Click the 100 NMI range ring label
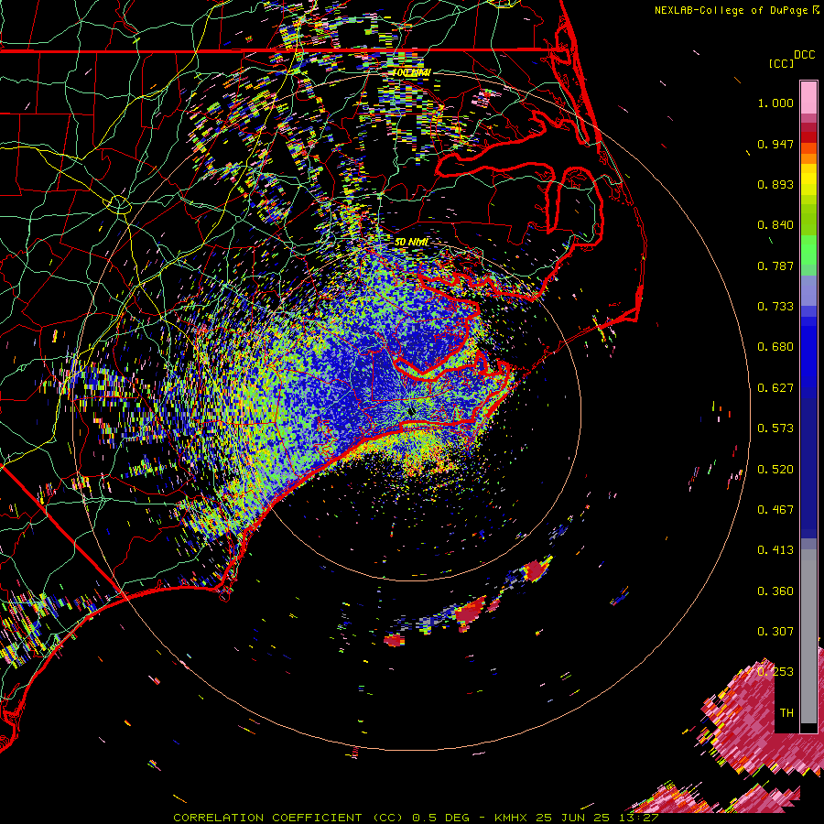The height and width of the screenshot is (824, 824). point(411,72)
